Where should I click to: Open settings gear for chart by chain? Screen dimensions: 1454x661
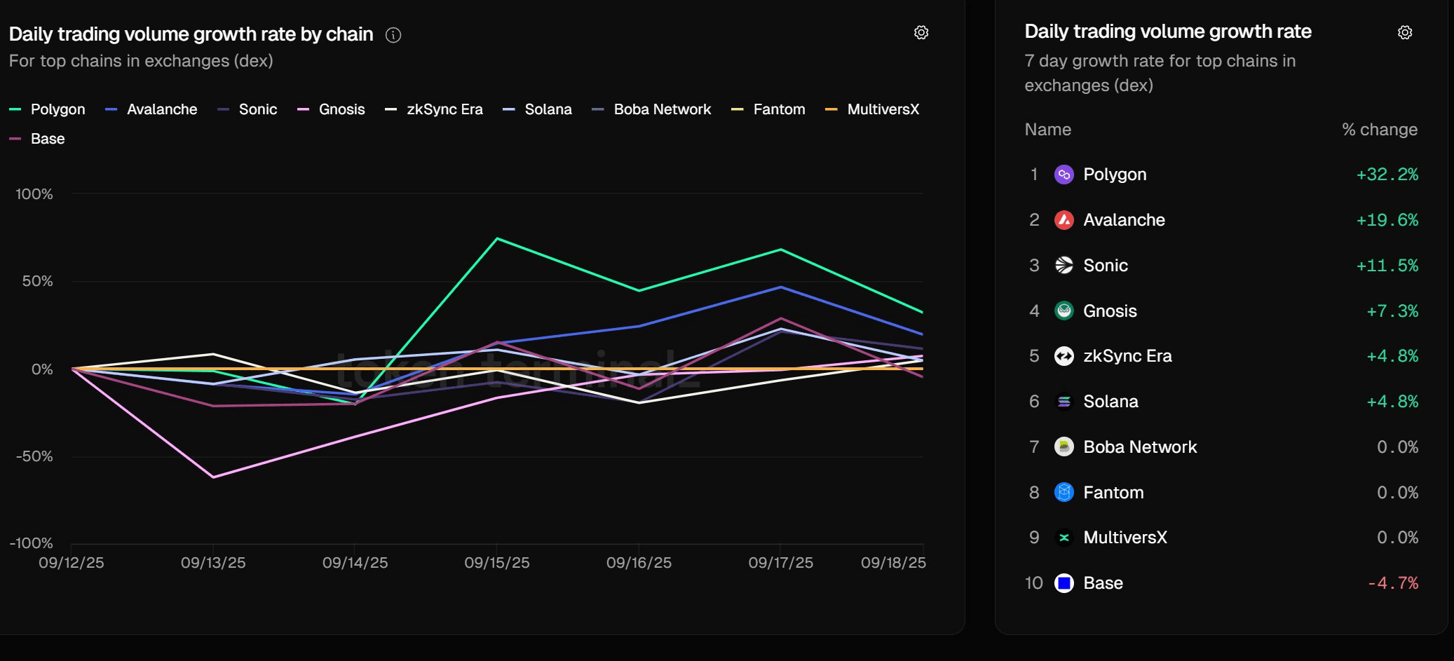pos(921,32)
